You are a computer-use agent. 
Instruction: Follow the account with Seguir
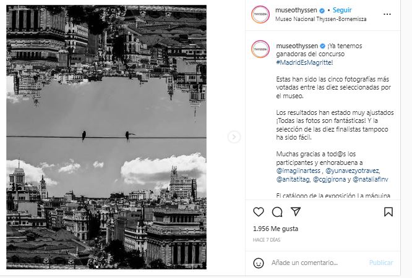(x=342, y=11)
